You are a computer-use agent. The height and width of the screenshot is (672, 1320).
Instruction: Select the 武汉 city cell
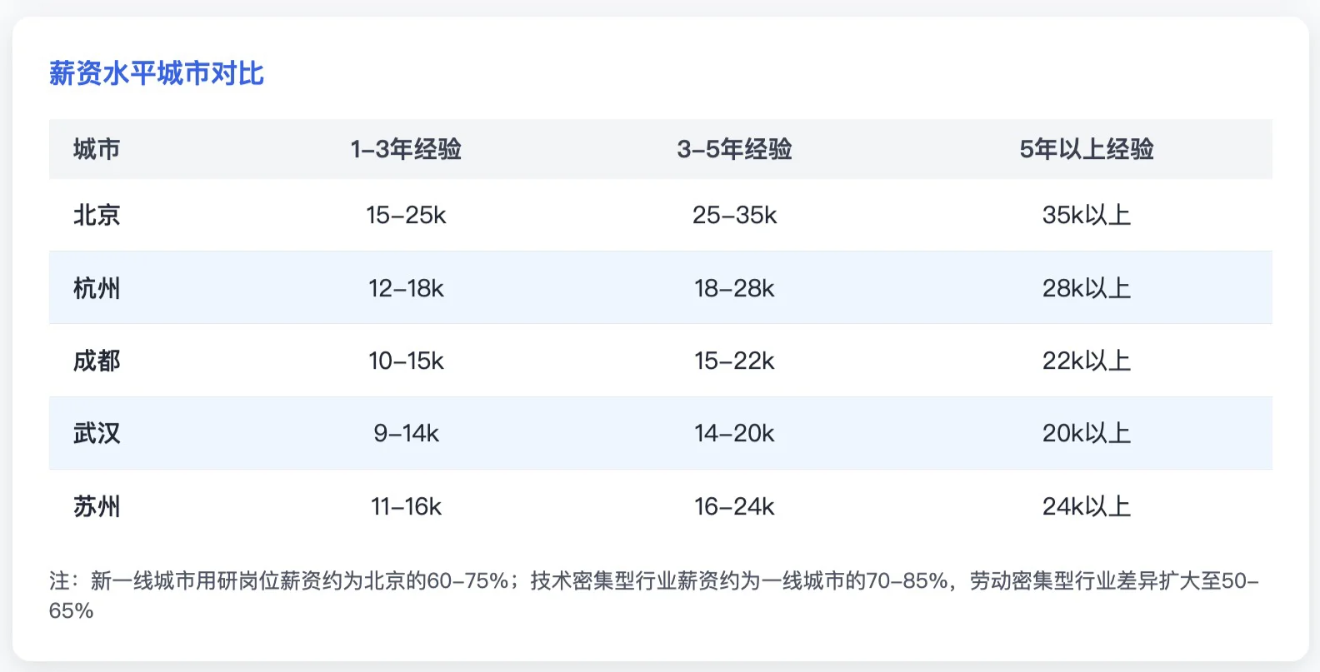pos(97,433)
